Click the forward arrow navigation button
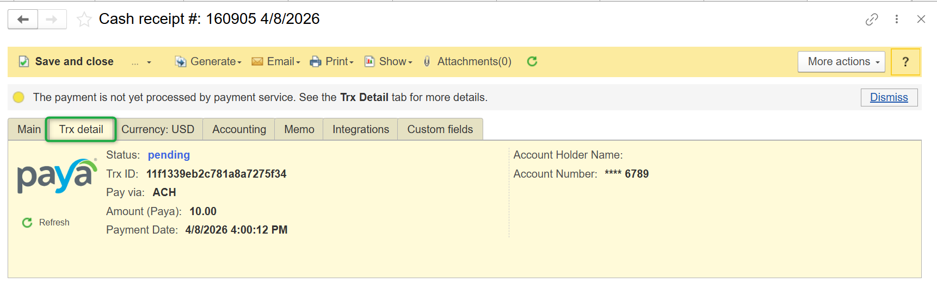The height and width of the screenshot is (289, 937). pos(52,20)
